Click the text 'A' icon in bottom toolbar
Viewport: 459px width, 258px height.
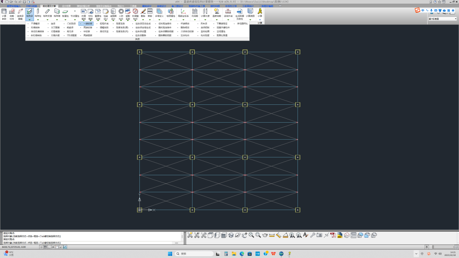(x=306, y=235)
